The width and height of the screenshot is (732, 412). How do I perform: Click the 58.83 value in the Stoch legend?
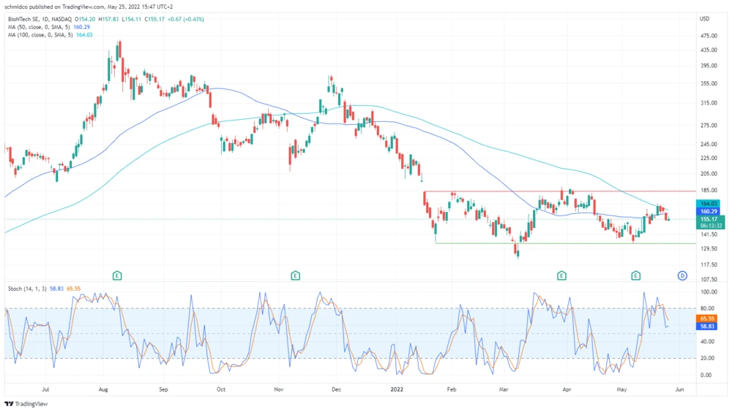pyautogui.click(x=56, y=289)
